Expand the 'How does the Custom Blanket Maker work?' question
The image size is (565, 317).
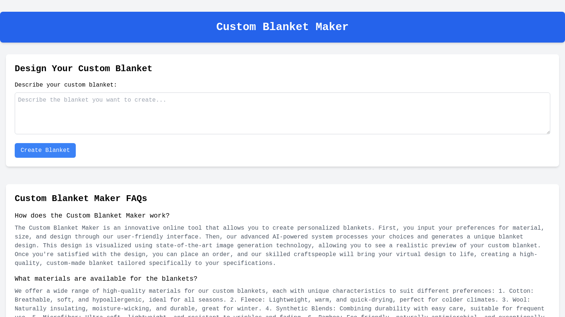point(92,216)
